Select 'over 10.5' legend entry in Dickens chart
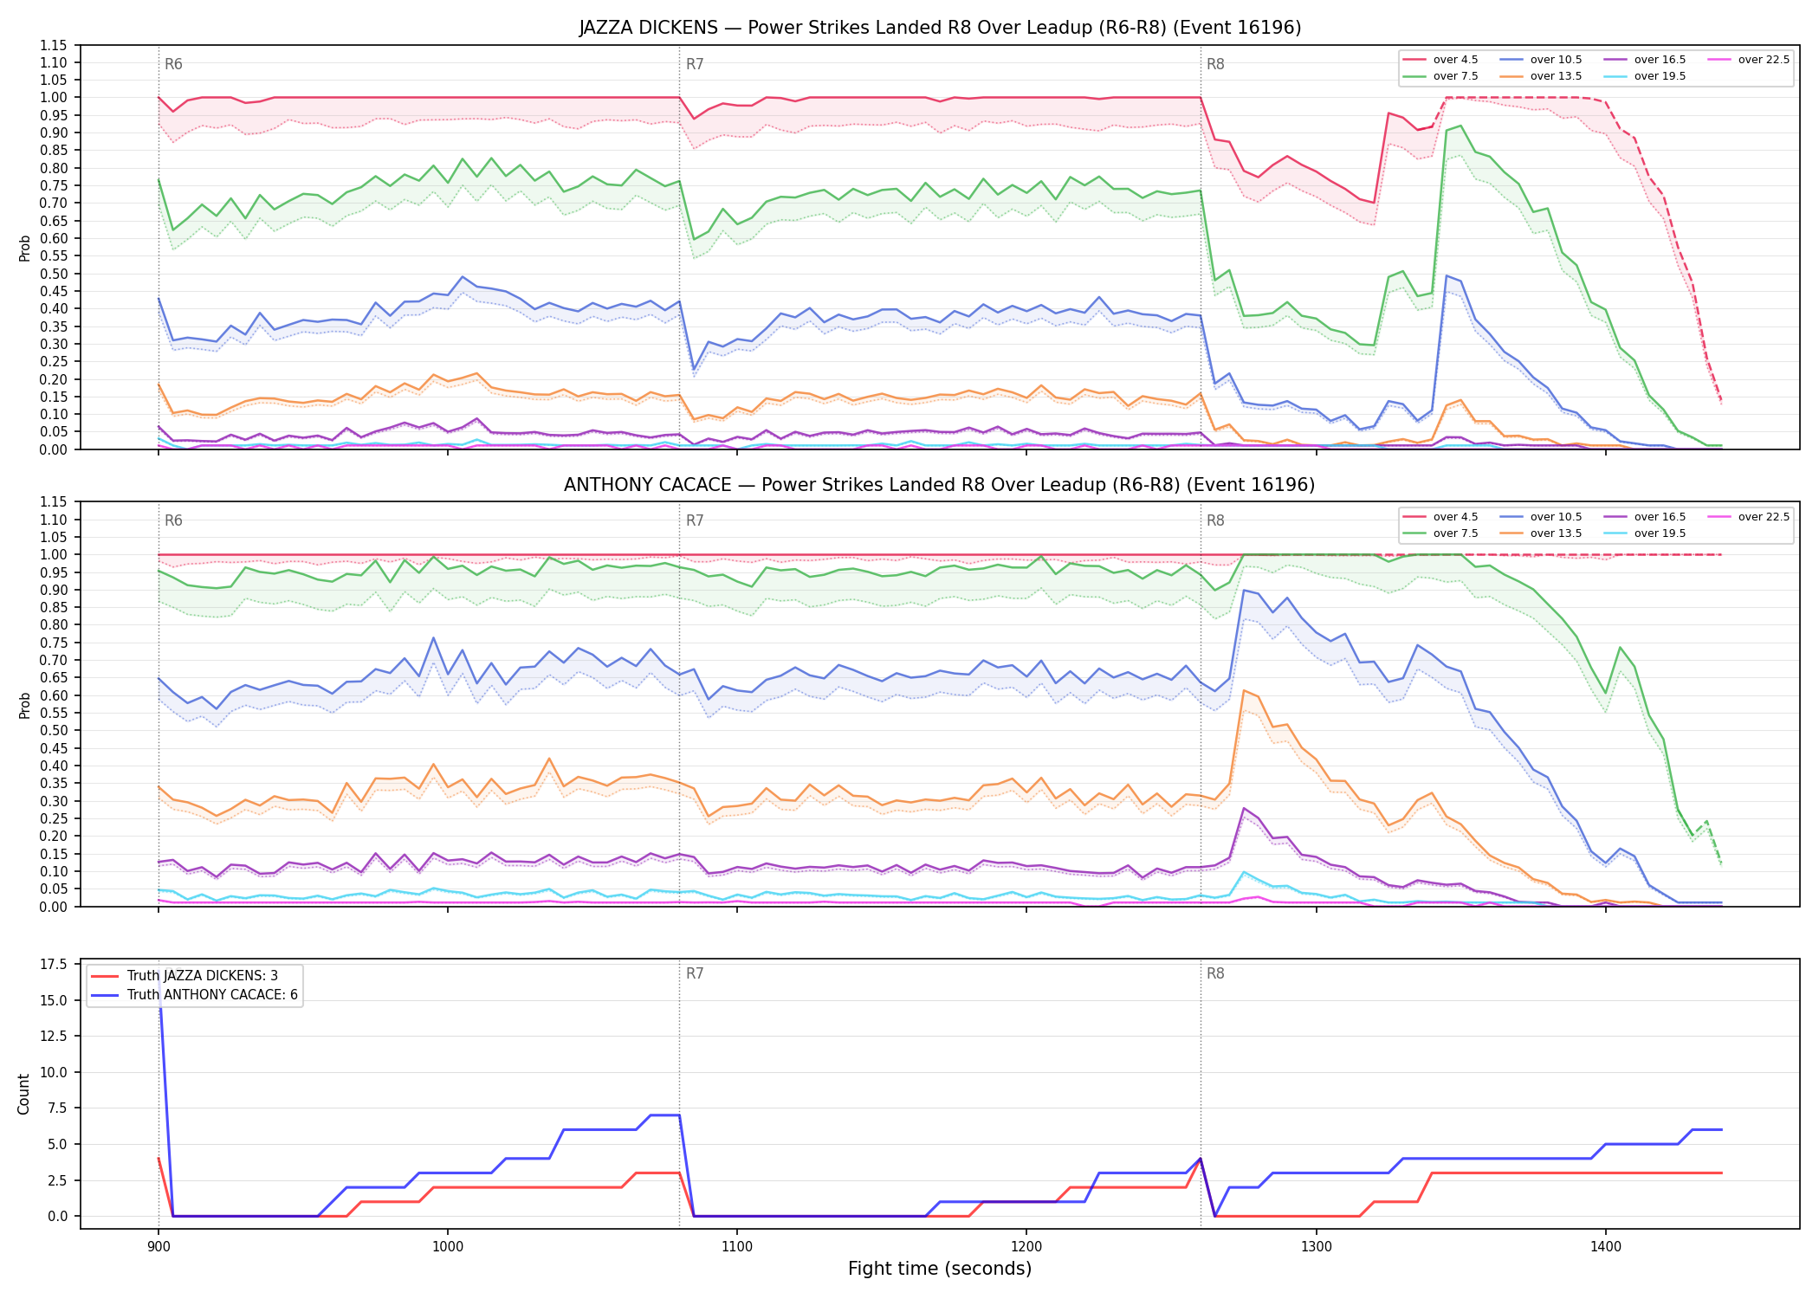1819x1299 pixels. tap(1541, 60)
